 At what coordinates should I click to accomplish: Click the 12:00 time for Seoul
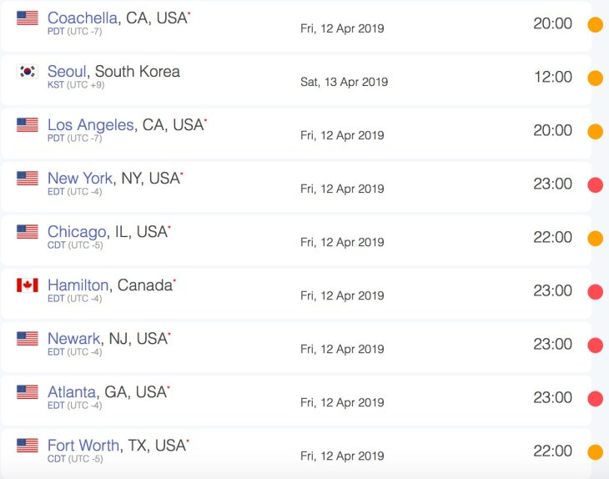[x=553, y=77]
